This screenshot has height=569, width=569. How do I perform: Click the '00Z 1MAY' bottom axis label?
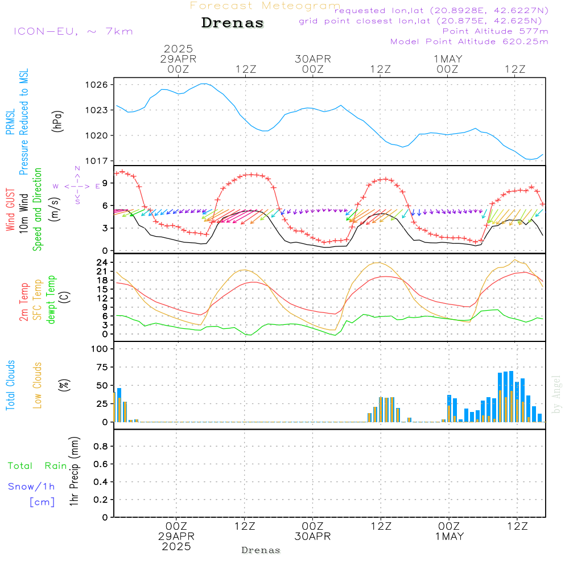(450, 531)
